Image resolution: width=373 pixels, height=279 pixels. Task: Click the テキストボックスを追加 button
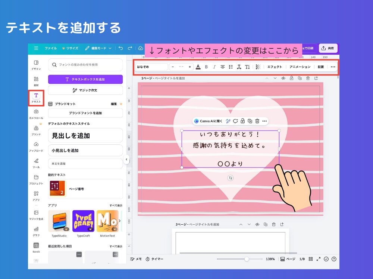[x=85, y=80]
